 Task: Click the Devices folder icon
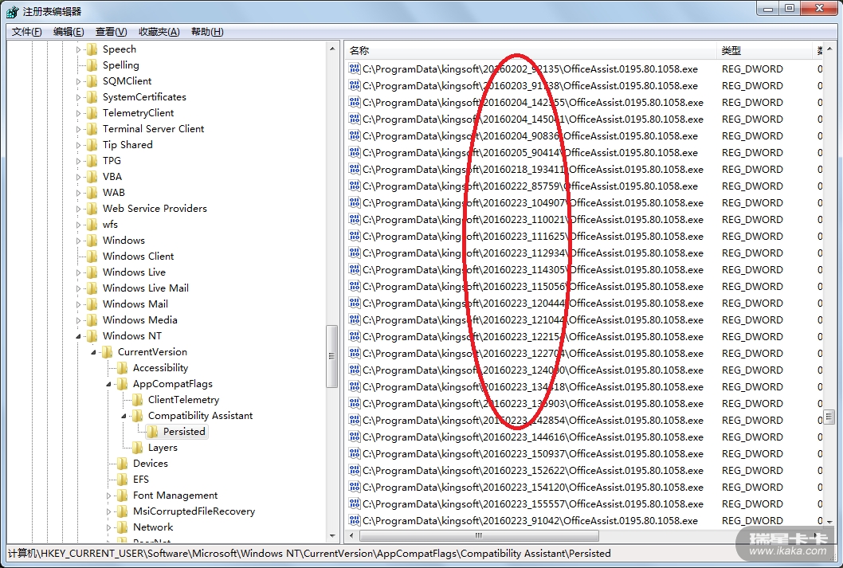click(x=122, y=463)
